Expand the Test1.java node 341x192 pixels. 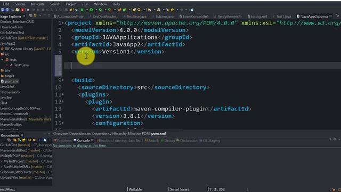(7, 65)
